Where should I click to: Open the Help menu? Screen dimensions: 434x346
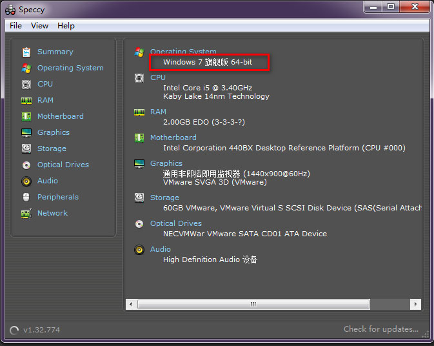pyautogui.click(x=66, y=26)
